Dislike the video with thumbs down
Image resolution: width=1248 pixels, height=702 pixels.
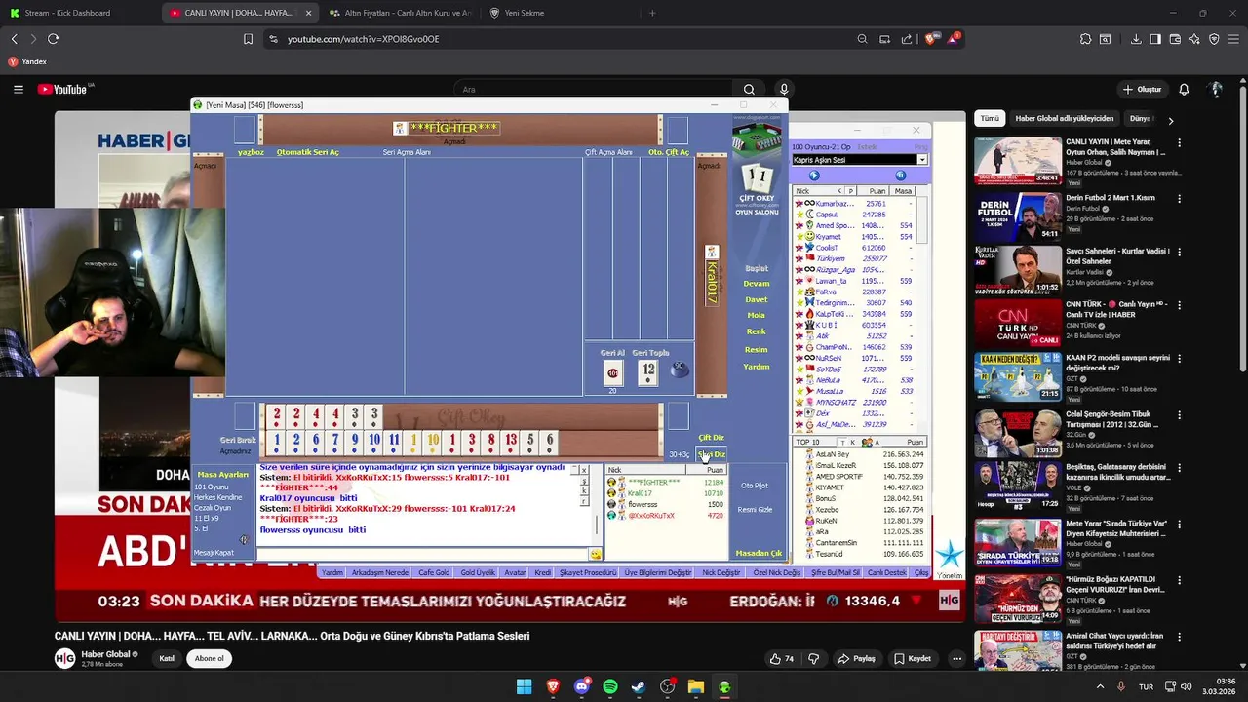click(x=814, y=658)
